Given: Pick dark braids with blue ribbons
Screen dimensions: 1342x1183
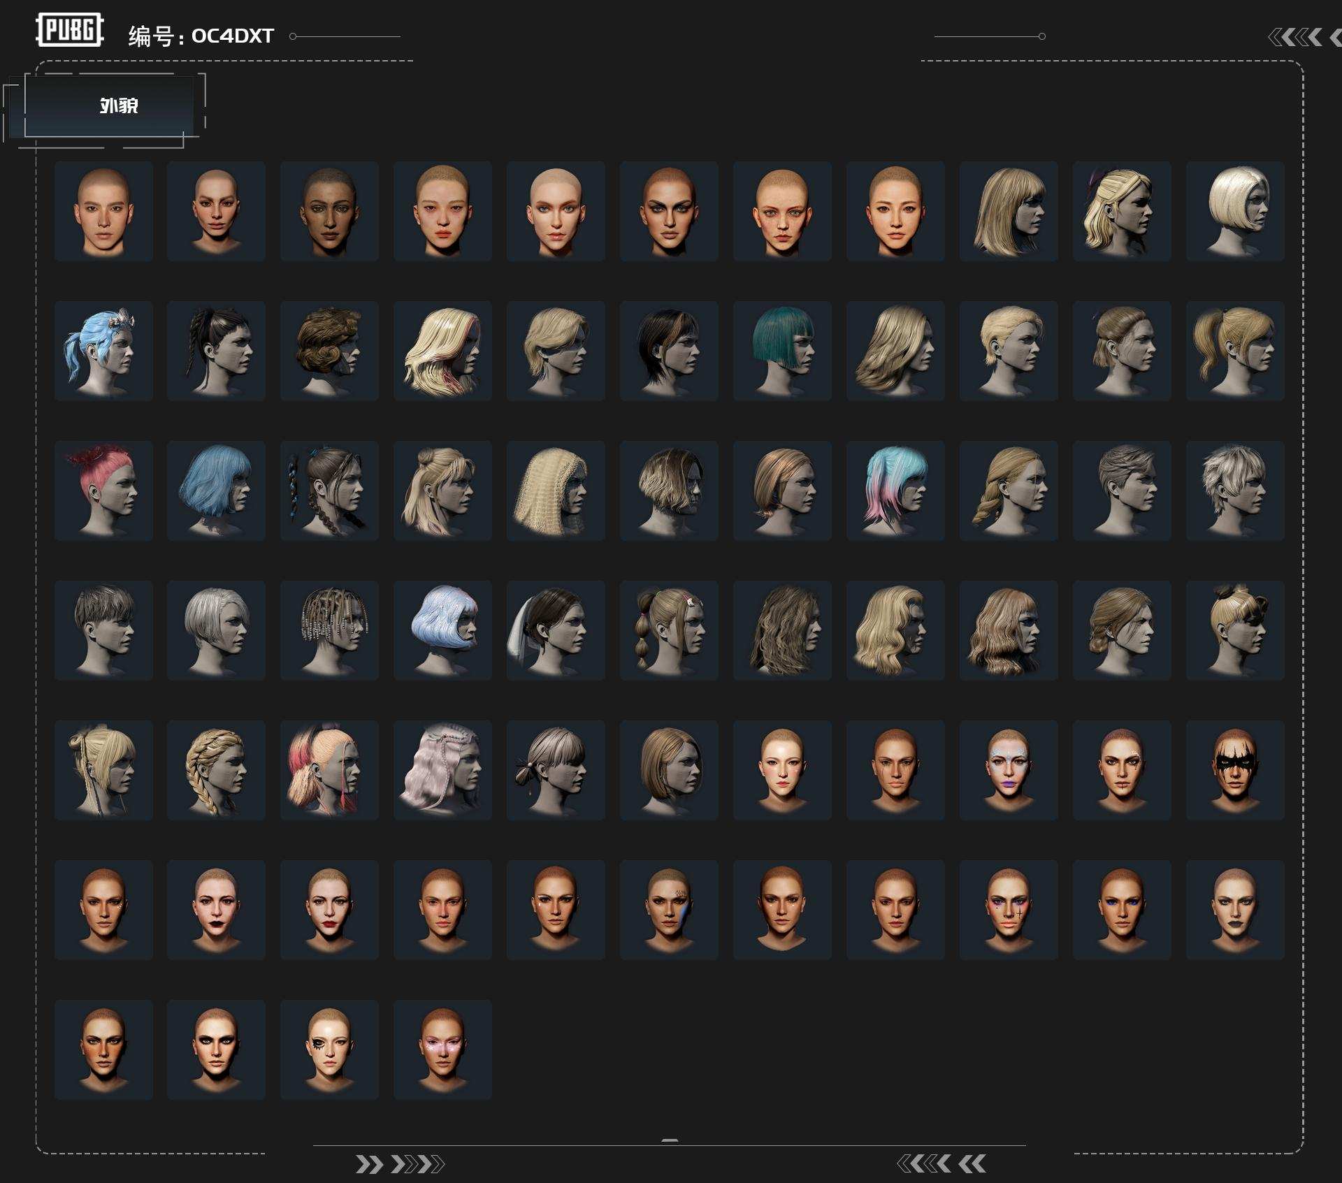Looking at the screenshot, I should coord(329,491).
